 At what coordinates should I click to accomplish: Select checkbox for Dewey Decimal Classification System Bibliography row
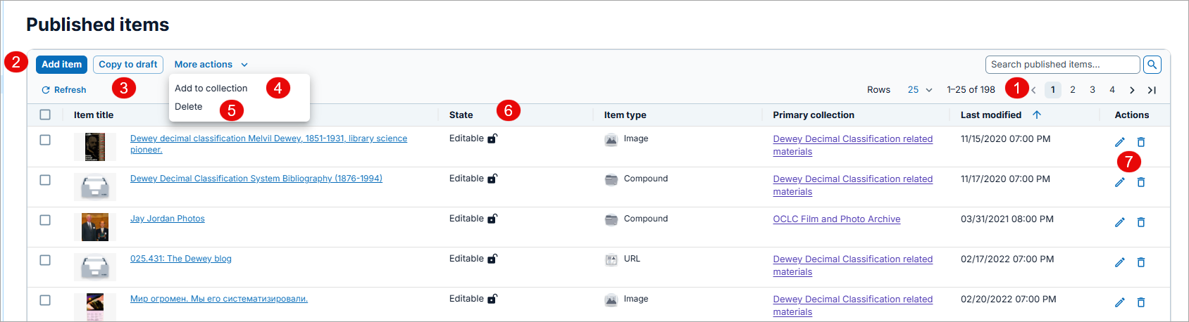point(45,180)
